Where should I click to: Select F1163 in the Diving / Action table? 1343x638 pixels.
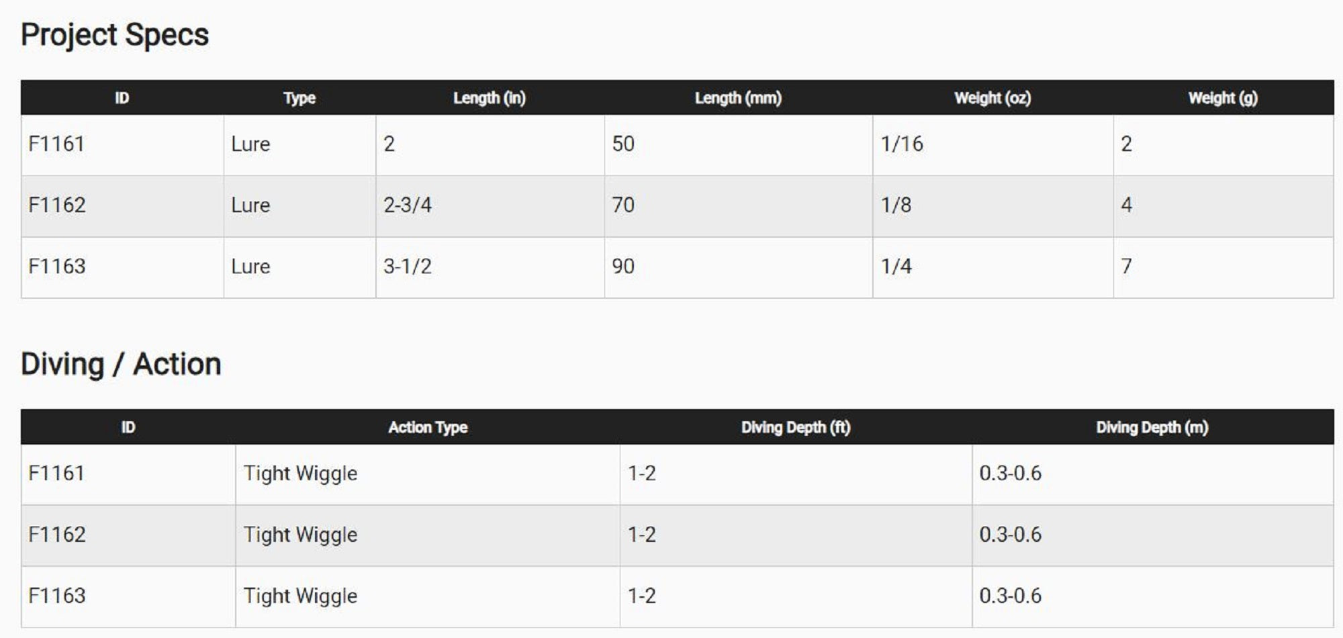tap(57, 596)
